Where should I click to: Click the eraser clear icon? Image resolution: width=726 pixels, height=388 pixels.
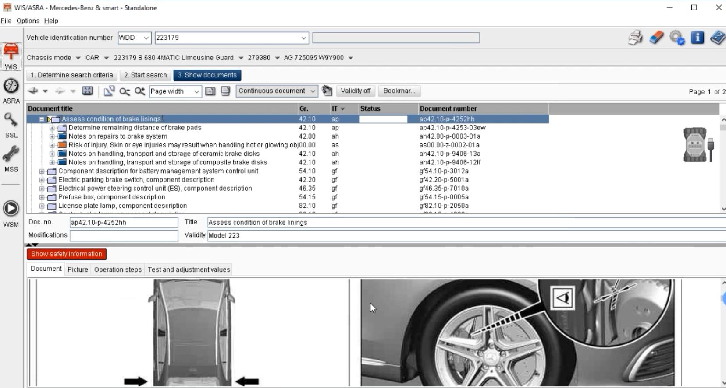pyautogui.click(x=656, y=38)
